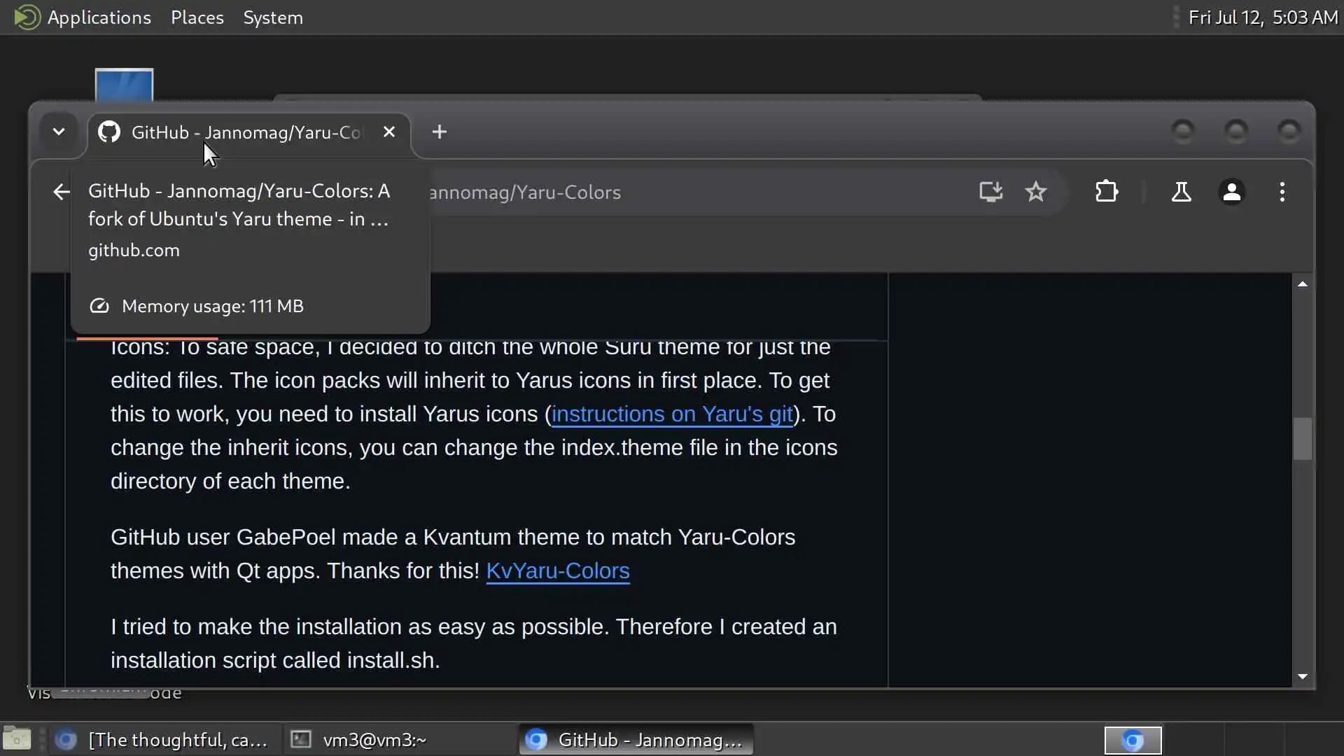Viewport: 1344px width, 756px height.
Task: Close the GitHub Yaru-Colors tab
Action: 389,132
